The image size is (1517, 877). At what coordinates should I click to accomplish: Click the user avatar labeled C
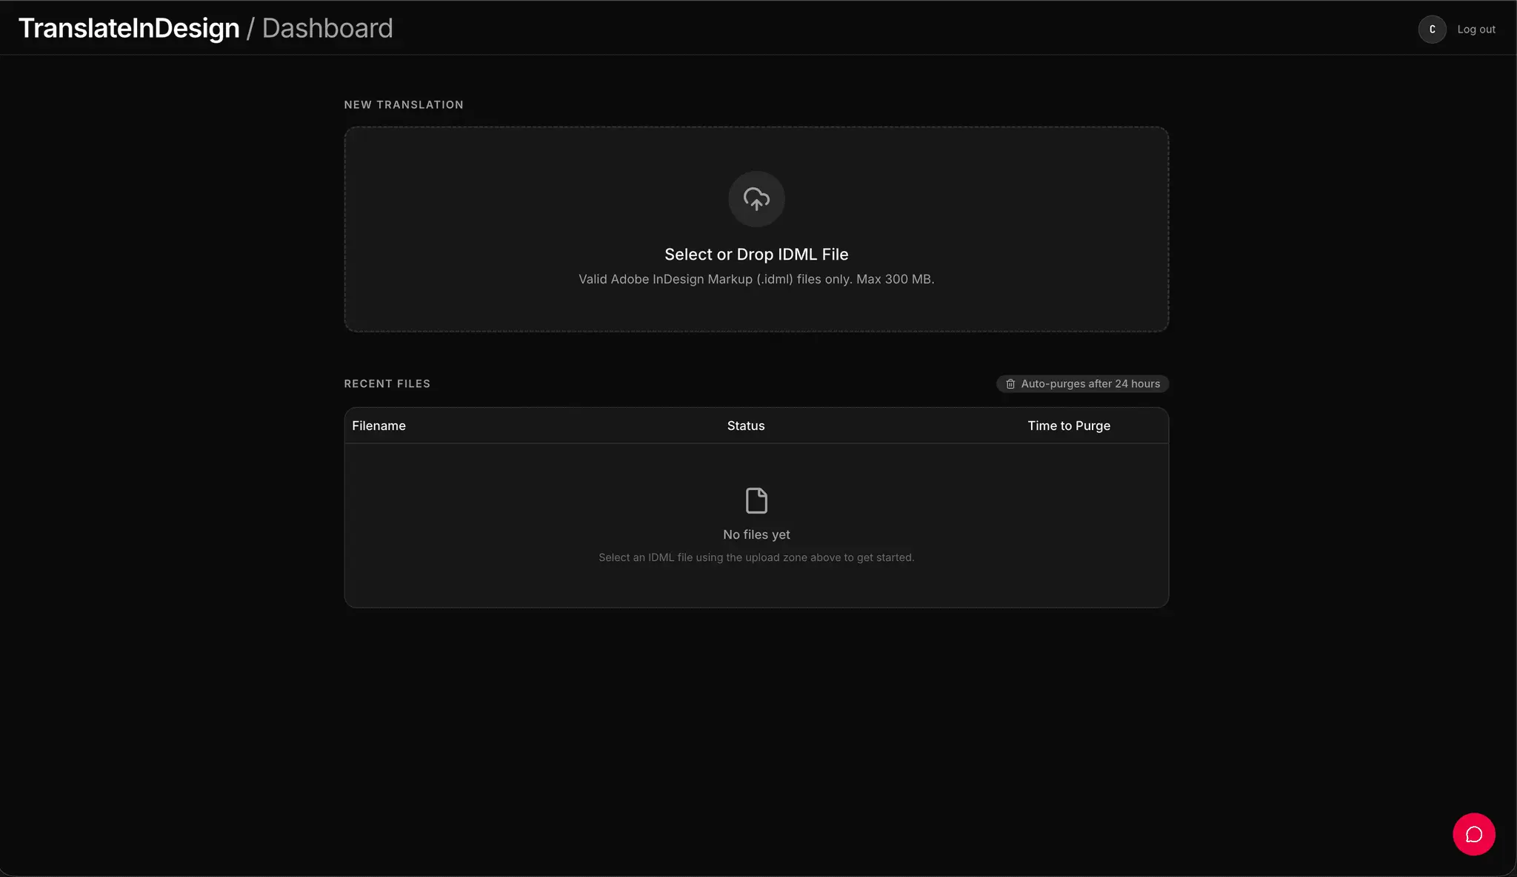pyautogui.click(x=1432, y=30)
